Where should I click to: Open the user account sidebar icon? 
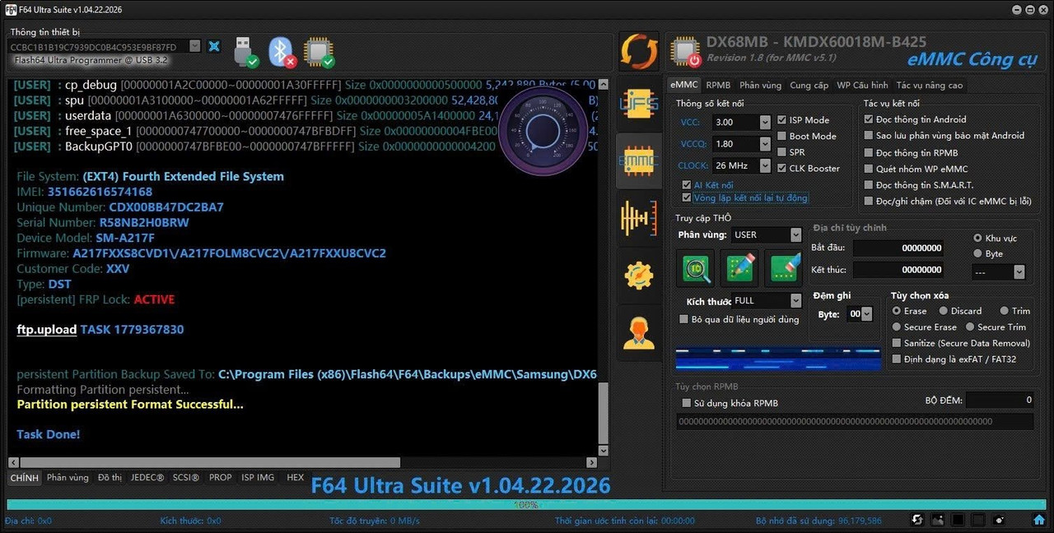pos(639,332)
